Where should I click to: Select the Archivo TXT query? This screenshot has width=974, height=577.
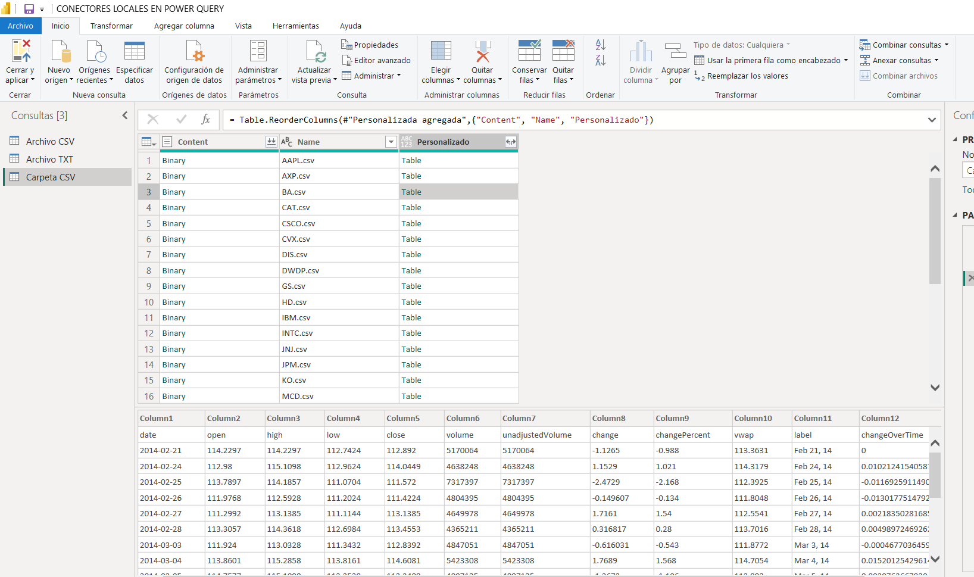pyautogui.click(x=49, y=159)
